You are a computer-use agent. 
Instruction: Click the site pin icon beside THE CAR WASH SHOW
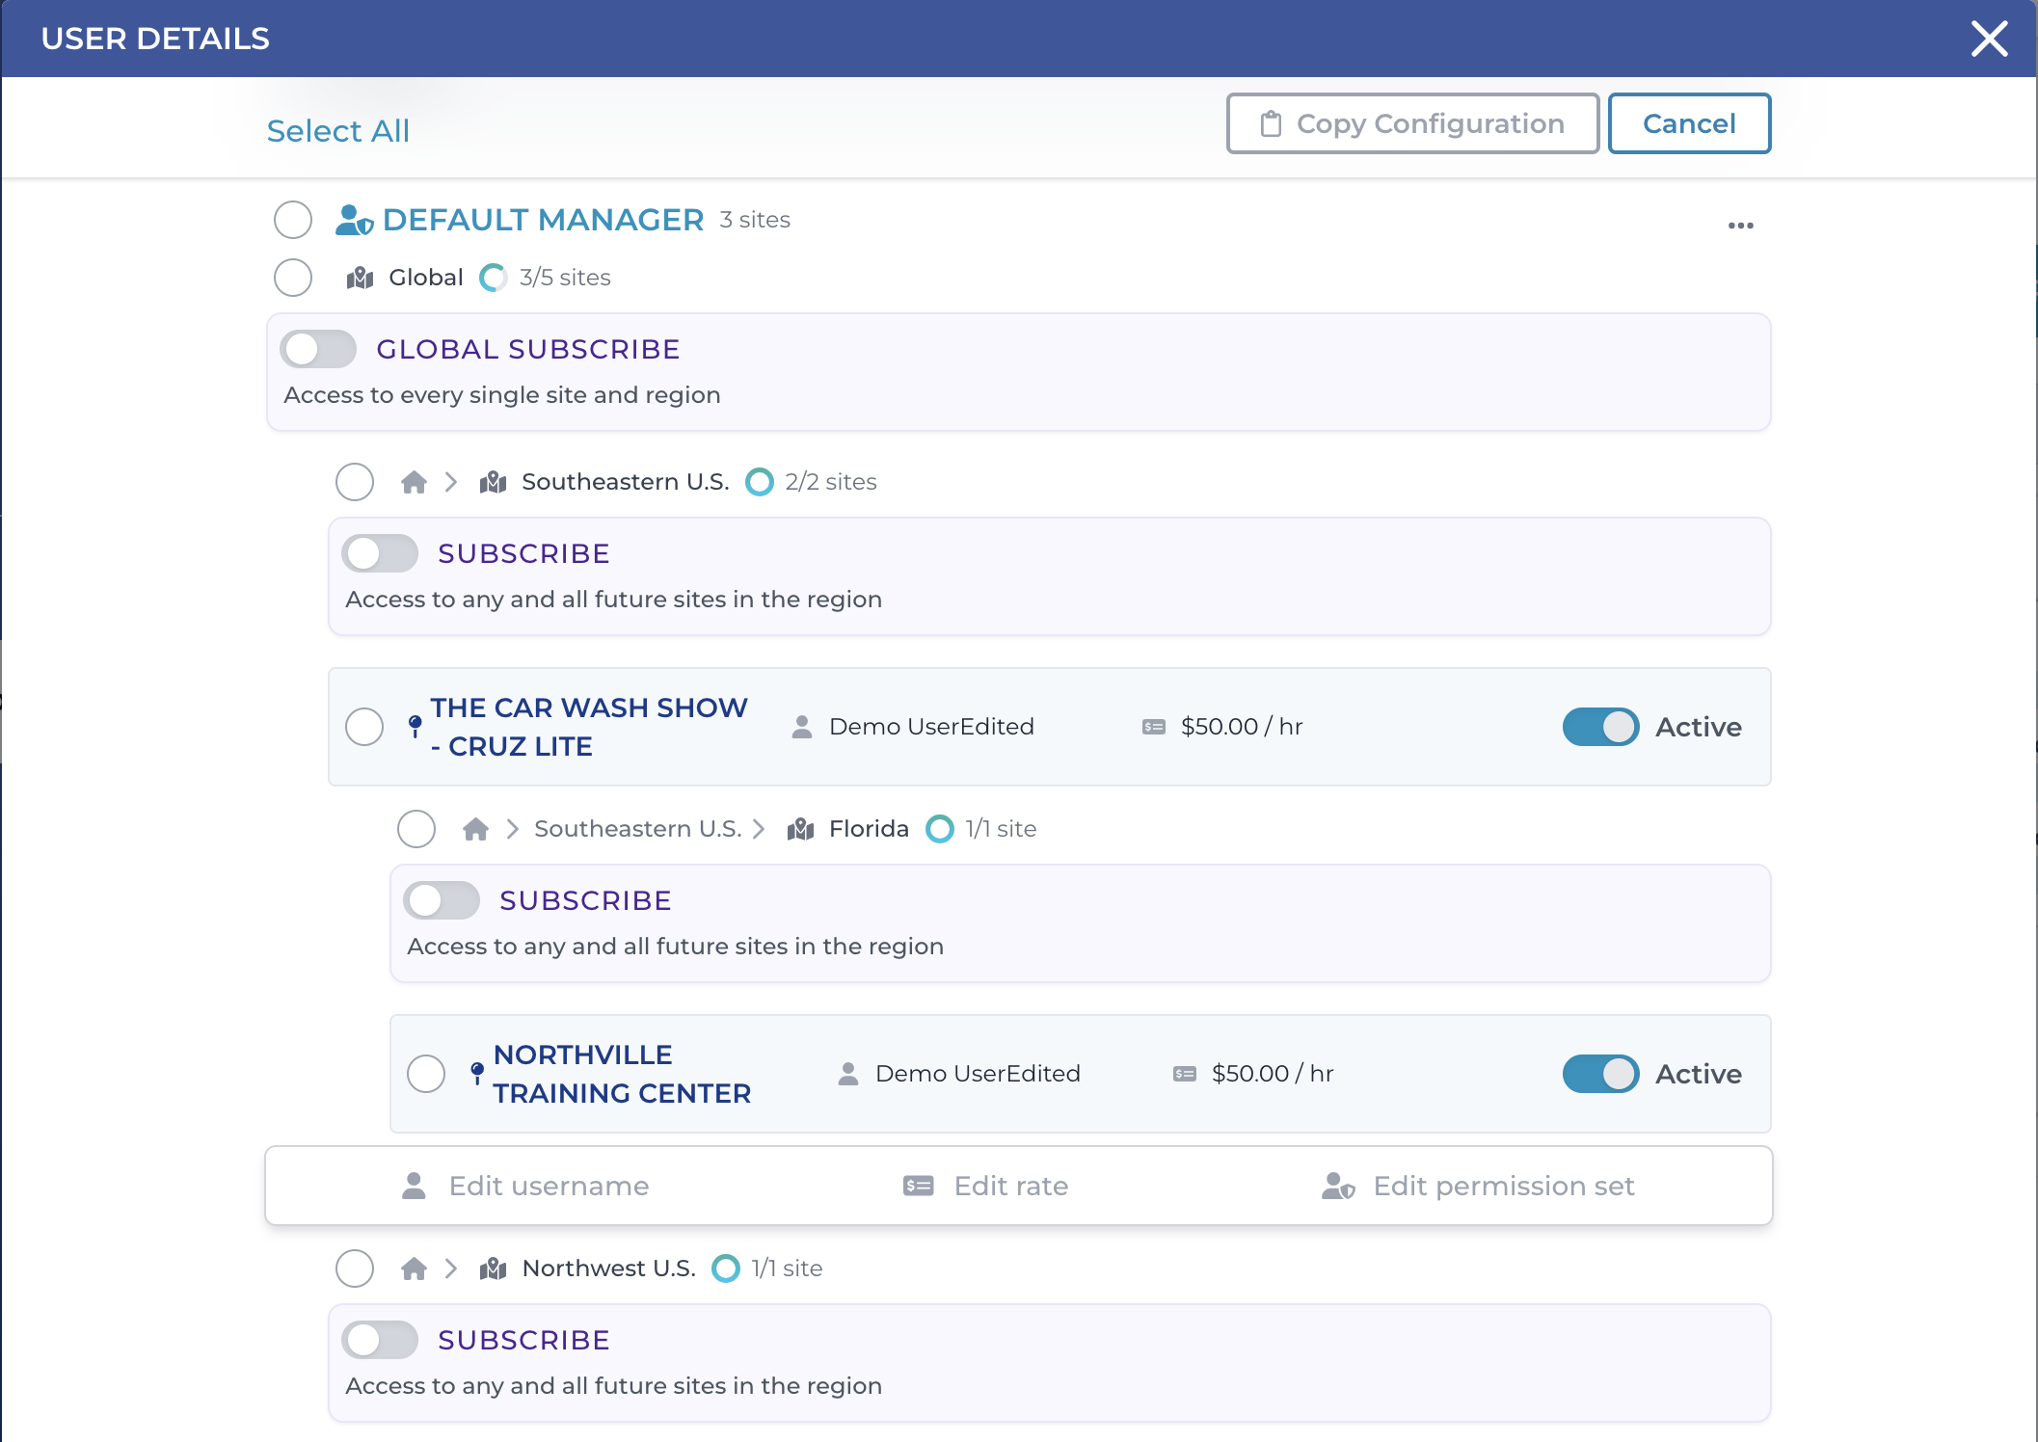pos(414,724)
